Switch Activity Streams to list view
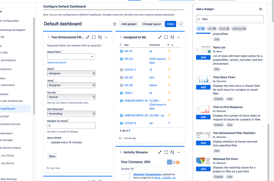This screenshot has width=274, height=181. (174, 162)
